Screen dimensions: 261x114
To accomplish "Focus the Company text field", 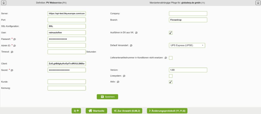I will click(x=188, y=13).
